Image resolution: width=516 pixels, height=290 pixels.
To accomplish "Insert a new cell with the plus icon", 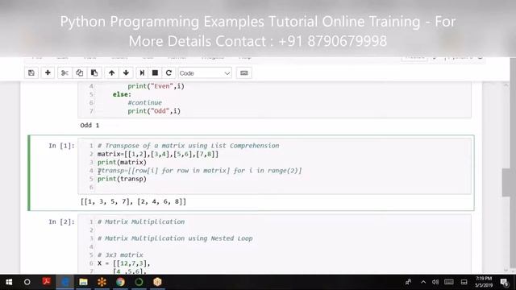I will pyautogui.click(x=48, y=73).
